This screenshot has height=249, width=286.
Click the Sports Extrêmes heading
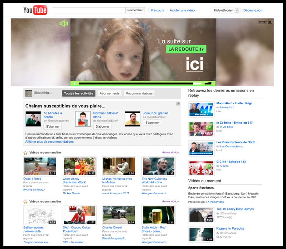click(x=201, y=188)
